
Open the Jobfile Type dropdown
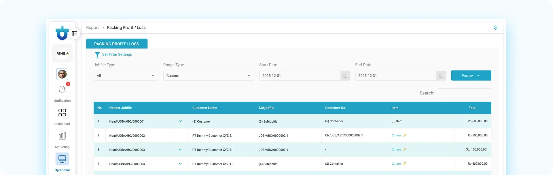point(126,76)
